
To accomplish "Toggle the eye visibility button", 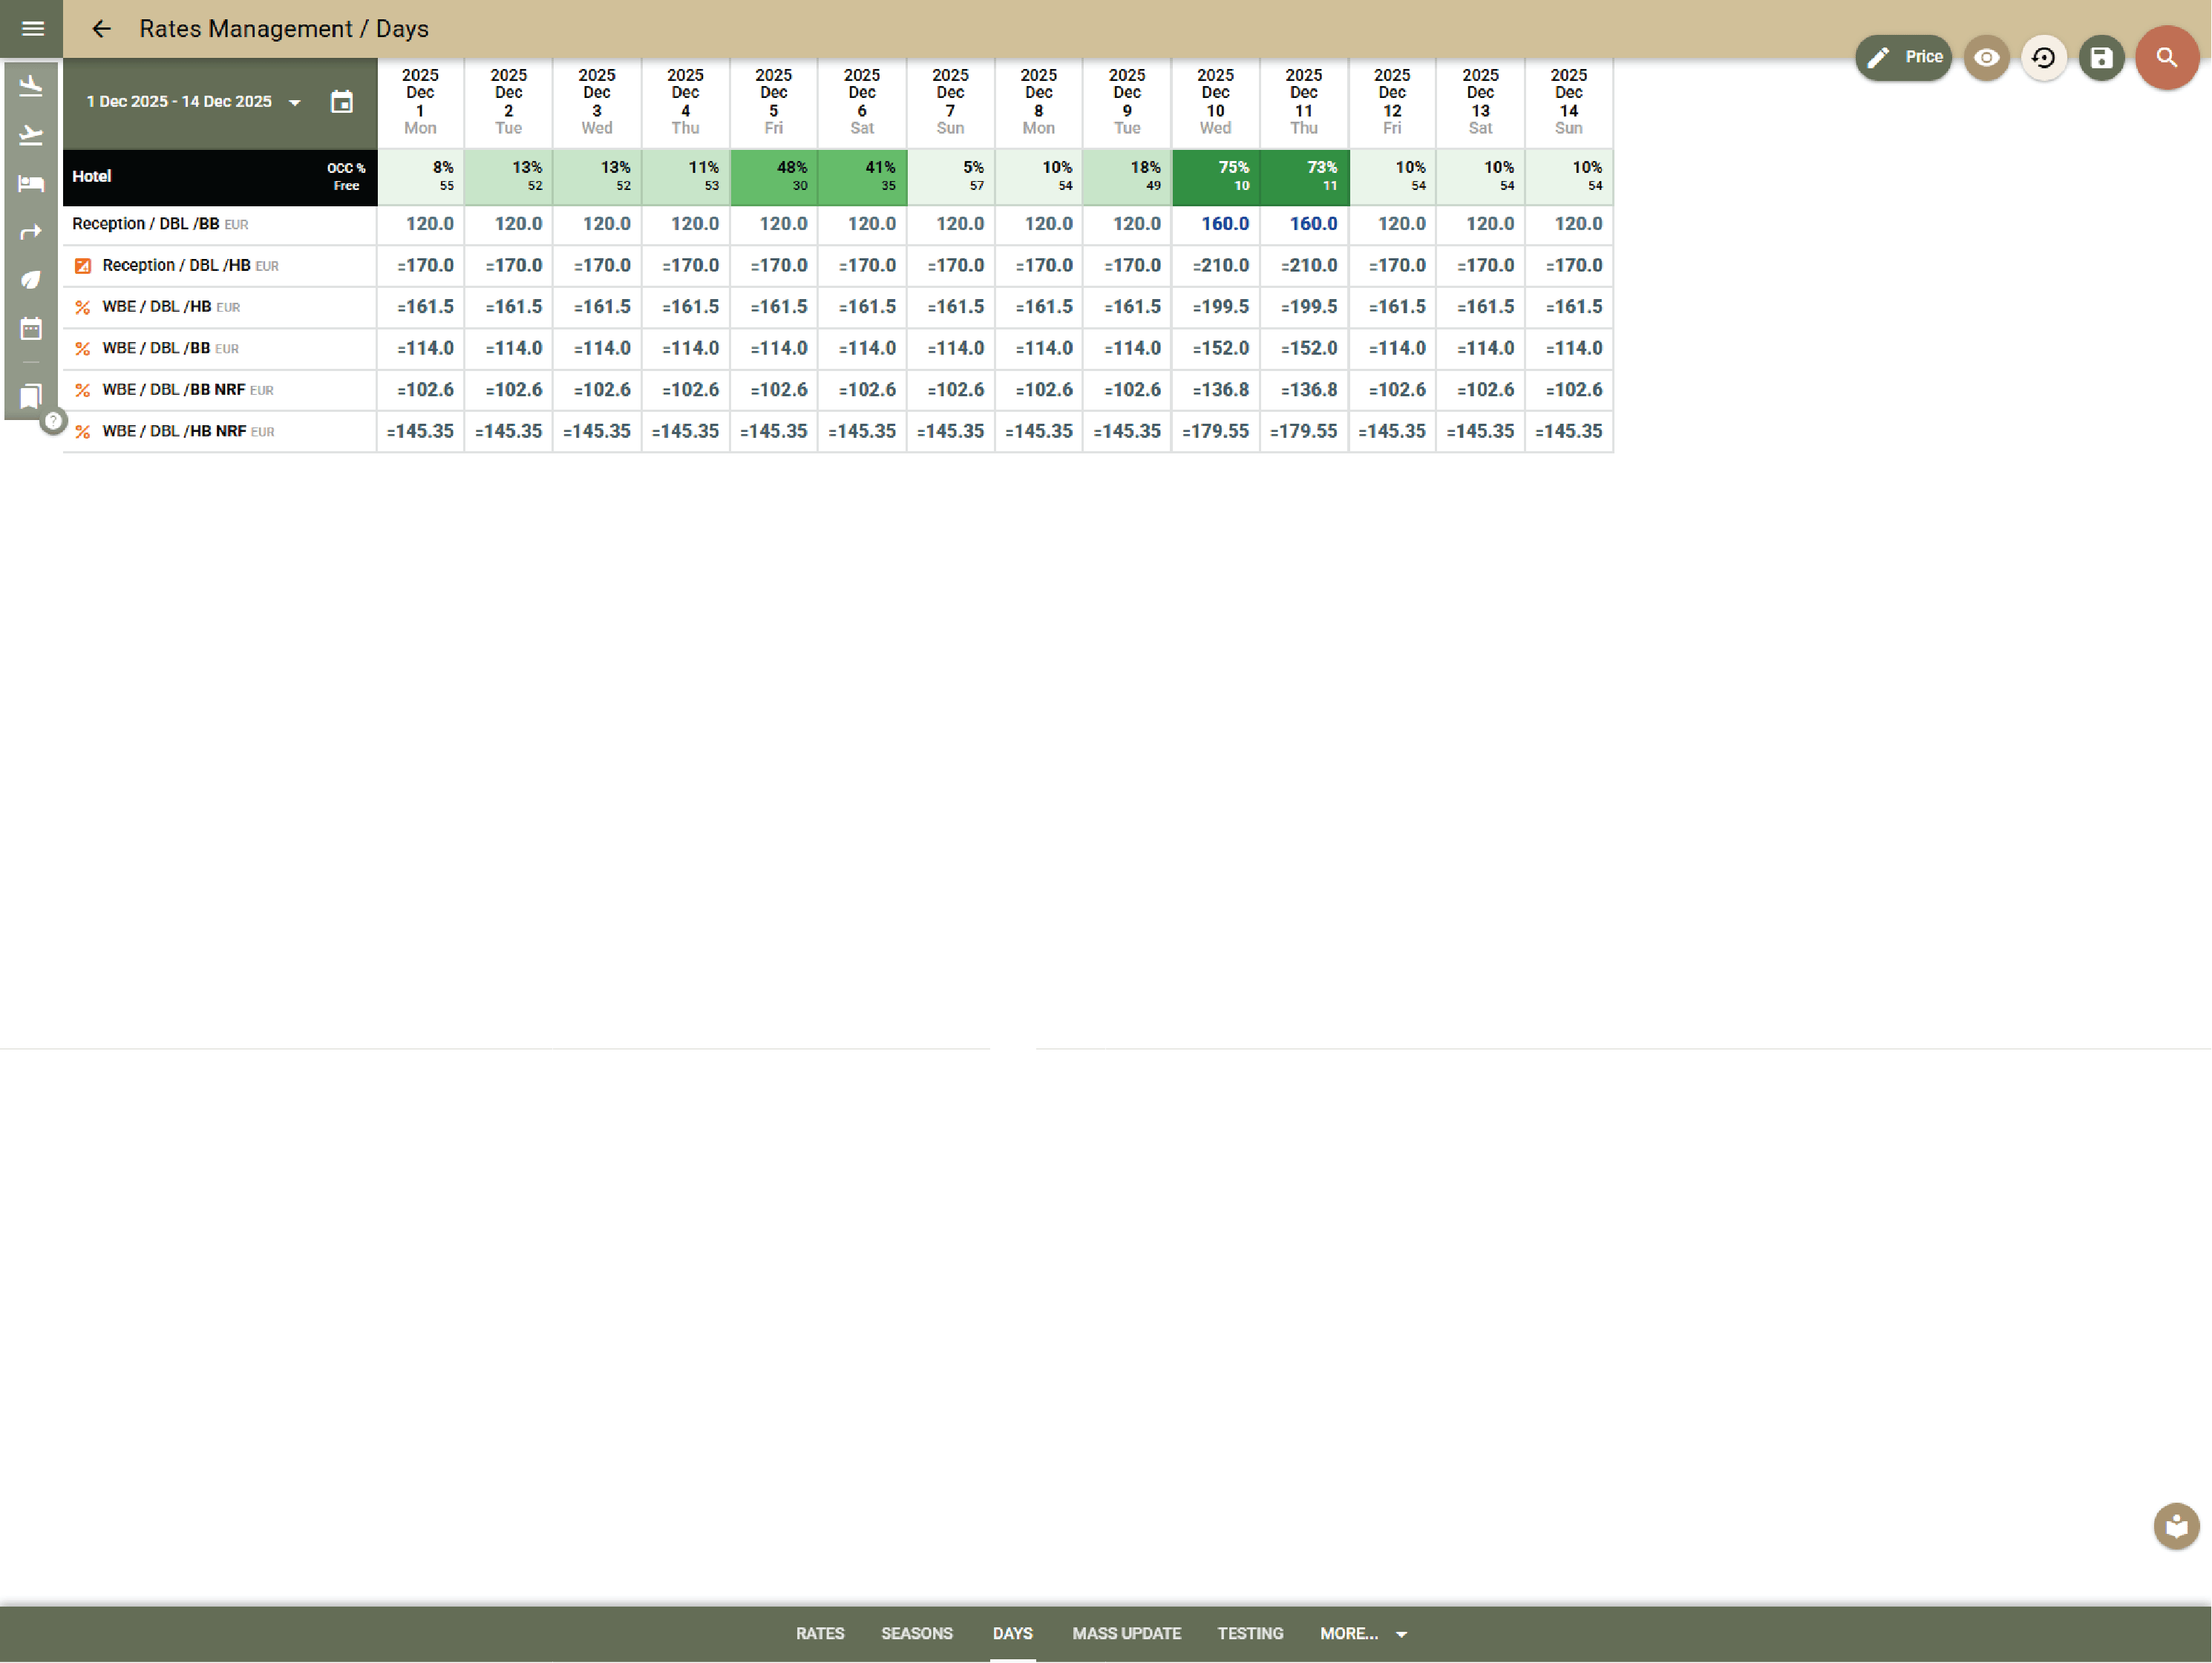I will click(x=1986, y=58).
